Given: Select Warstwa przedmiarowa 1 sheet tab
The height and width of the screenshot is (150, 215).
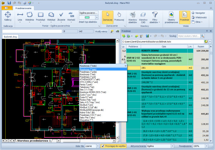Looking at the screenshot, I should [x=34, y=141].
